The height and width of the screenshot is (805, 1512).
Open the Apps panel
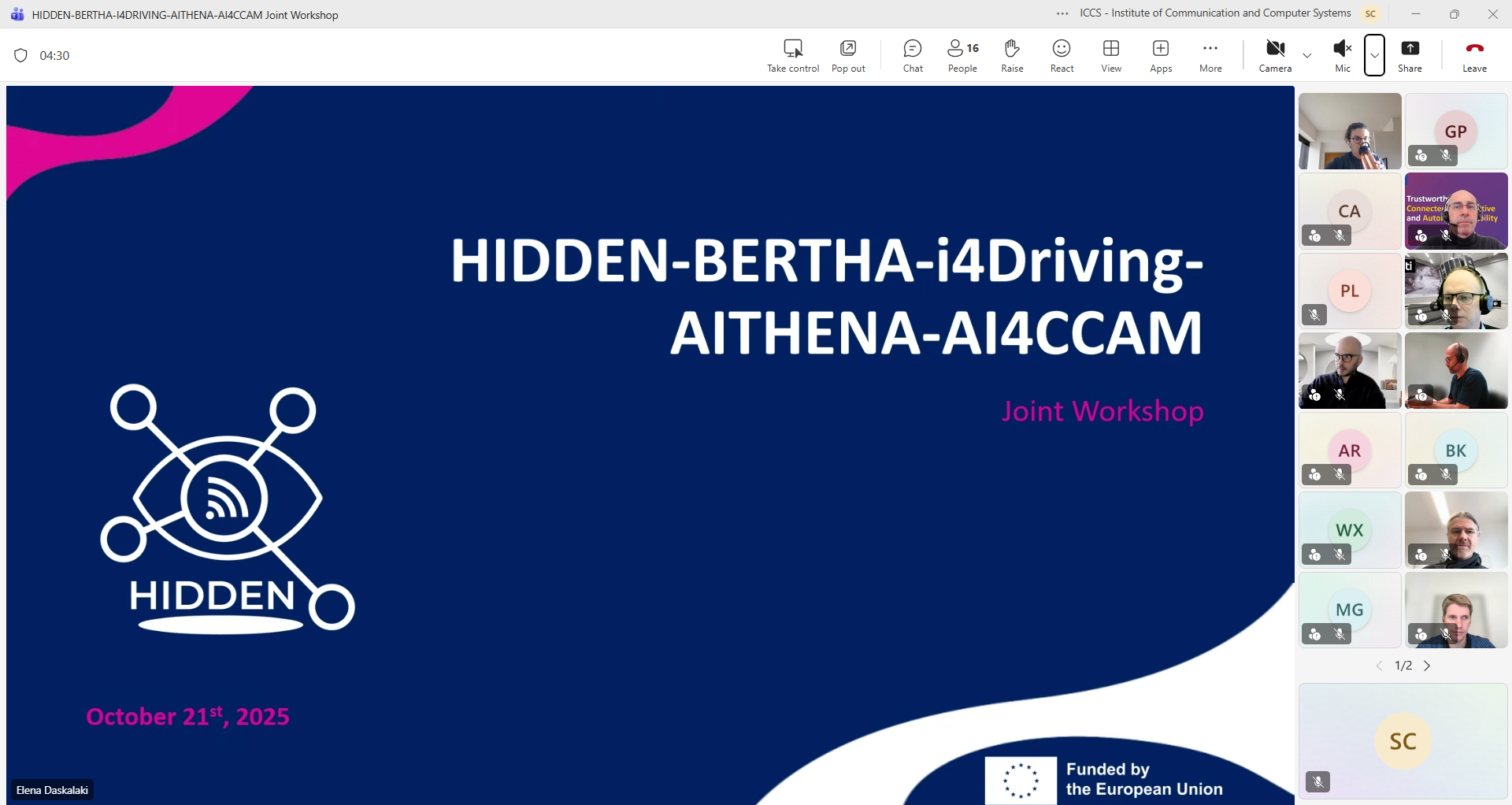1161,56
